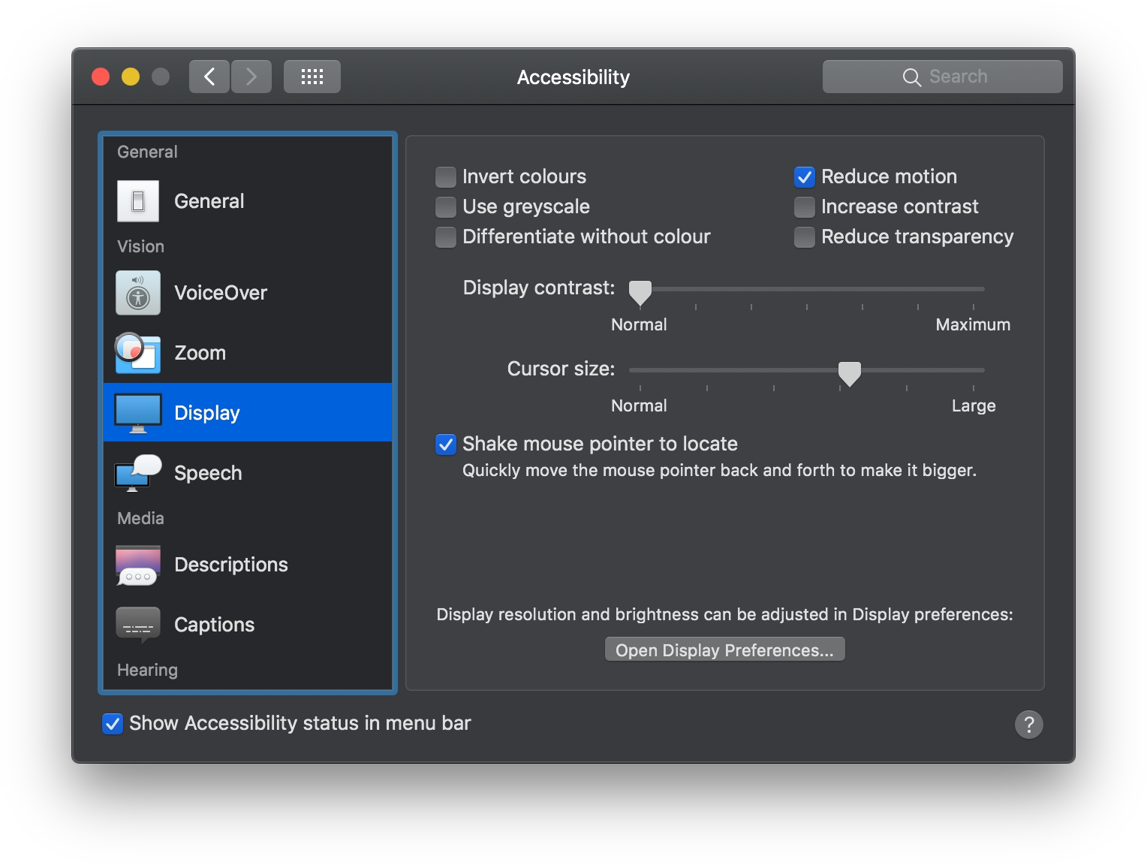Click the Descriptions icon in Media section
1147x865 pixels.
click(138, 565)
